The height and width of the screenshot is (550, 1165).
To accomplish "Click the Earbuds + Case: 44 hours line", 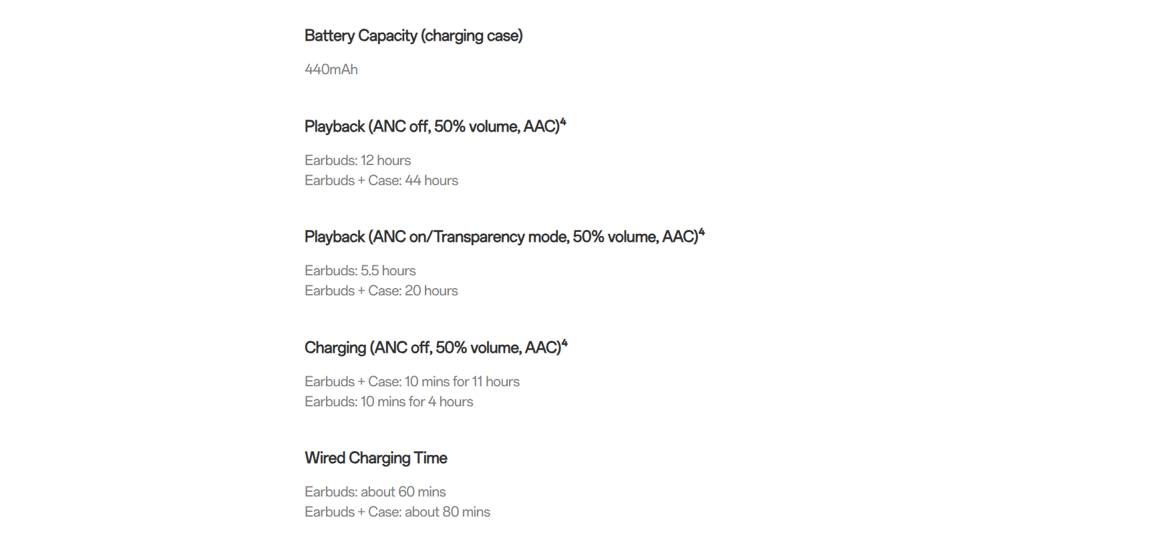I will [381, 180].
